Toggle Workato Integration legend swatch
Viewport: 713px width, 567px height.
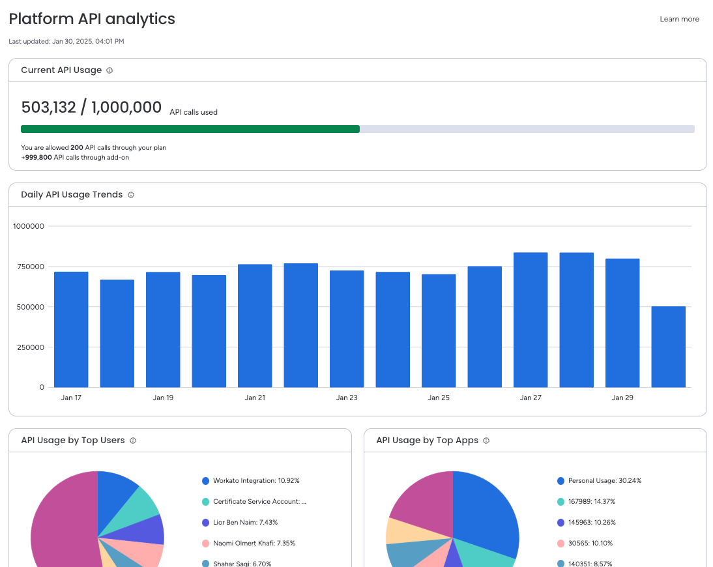pyautogui.click(x=205, y=481)
